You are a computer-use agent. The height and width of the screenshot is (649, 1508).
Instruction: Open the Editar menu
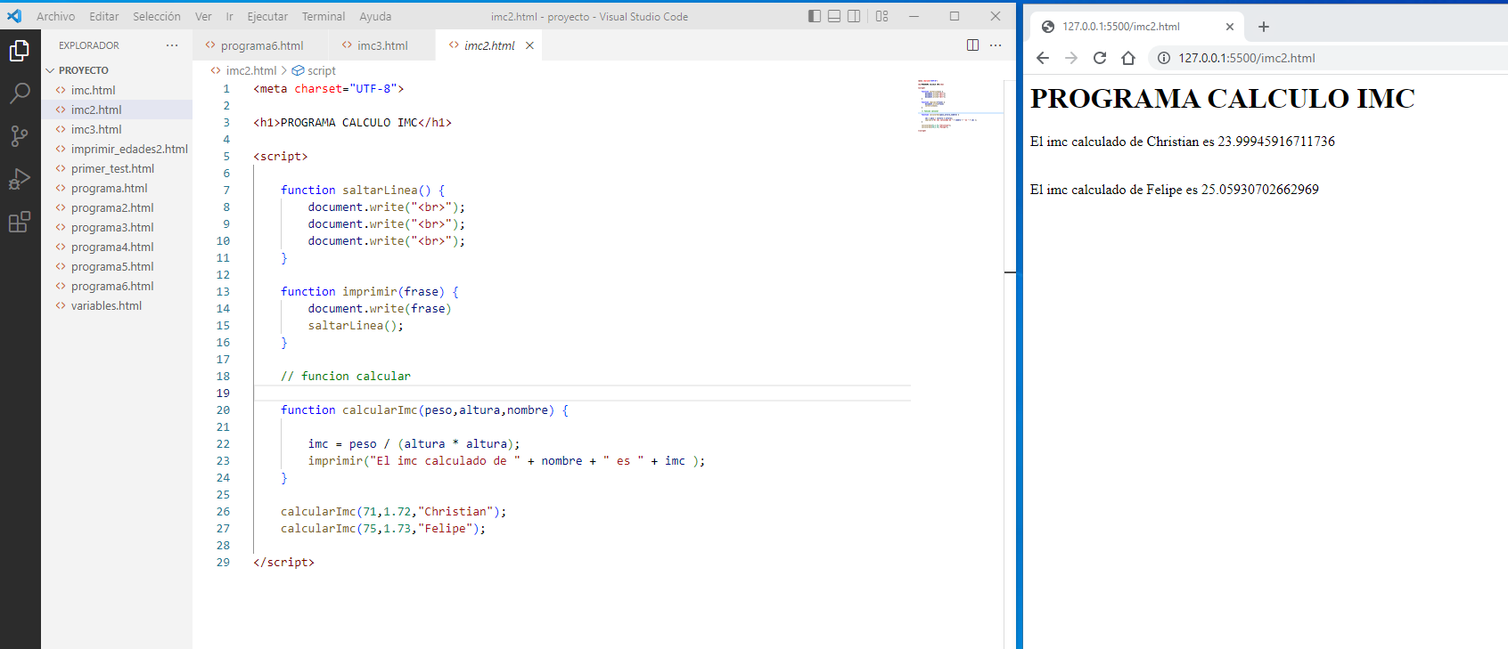pyautogui.click(x=103, y=16)
